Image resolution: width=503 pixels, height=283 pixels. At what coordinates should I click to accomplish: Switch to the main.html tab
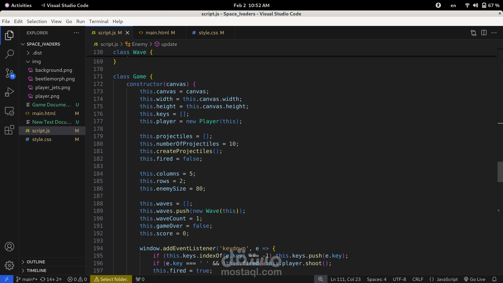(x=157, y=33)
